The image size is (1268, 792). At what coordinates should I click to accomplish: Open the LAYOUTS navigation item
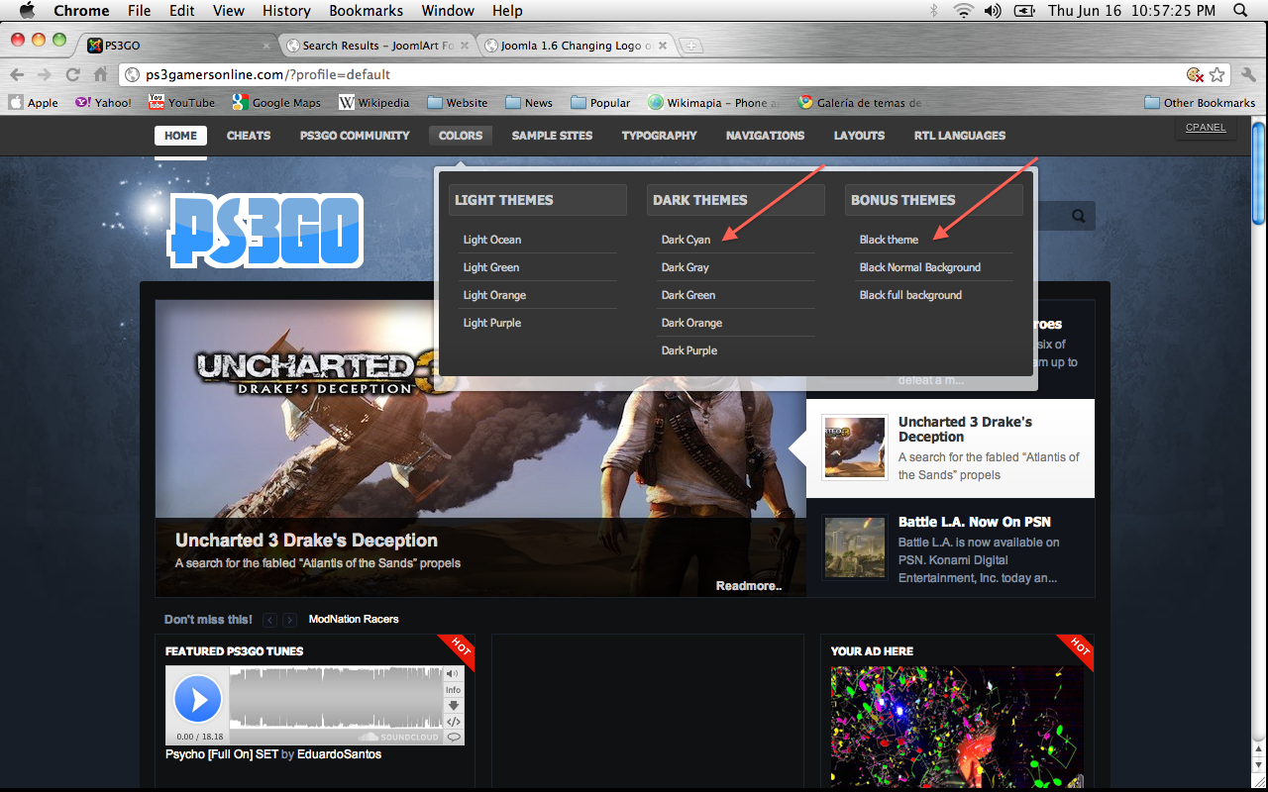859,136
